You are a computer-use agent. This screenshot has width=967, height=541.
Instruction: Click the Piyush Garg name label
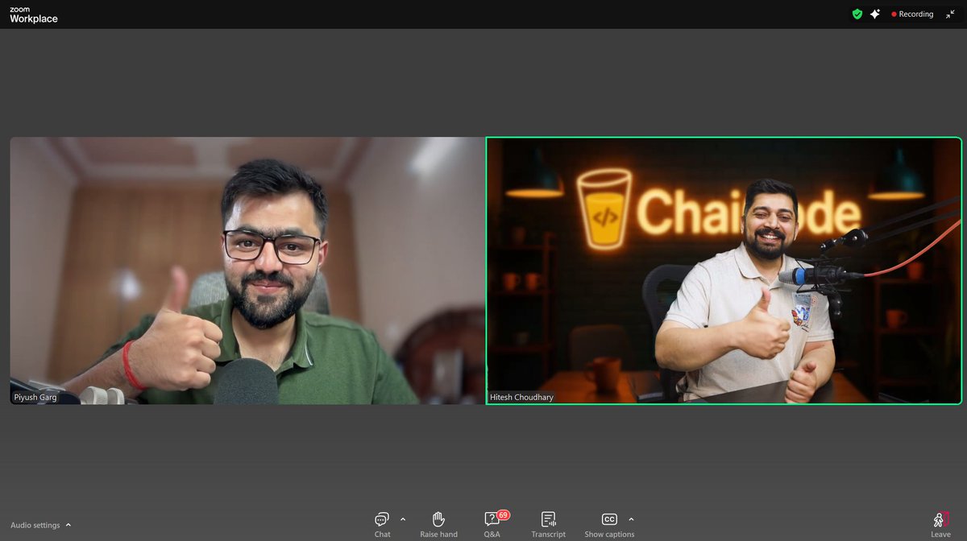tap(35, 397)
